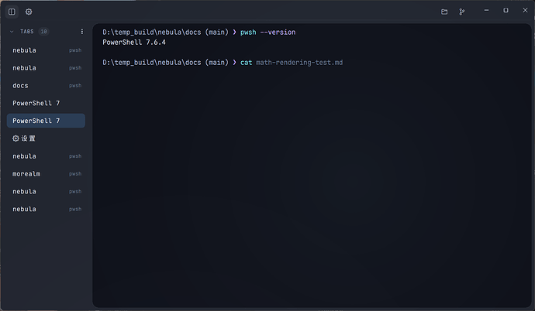Switch to the morealm tab
Screen dimensions: 535x311
46,174
